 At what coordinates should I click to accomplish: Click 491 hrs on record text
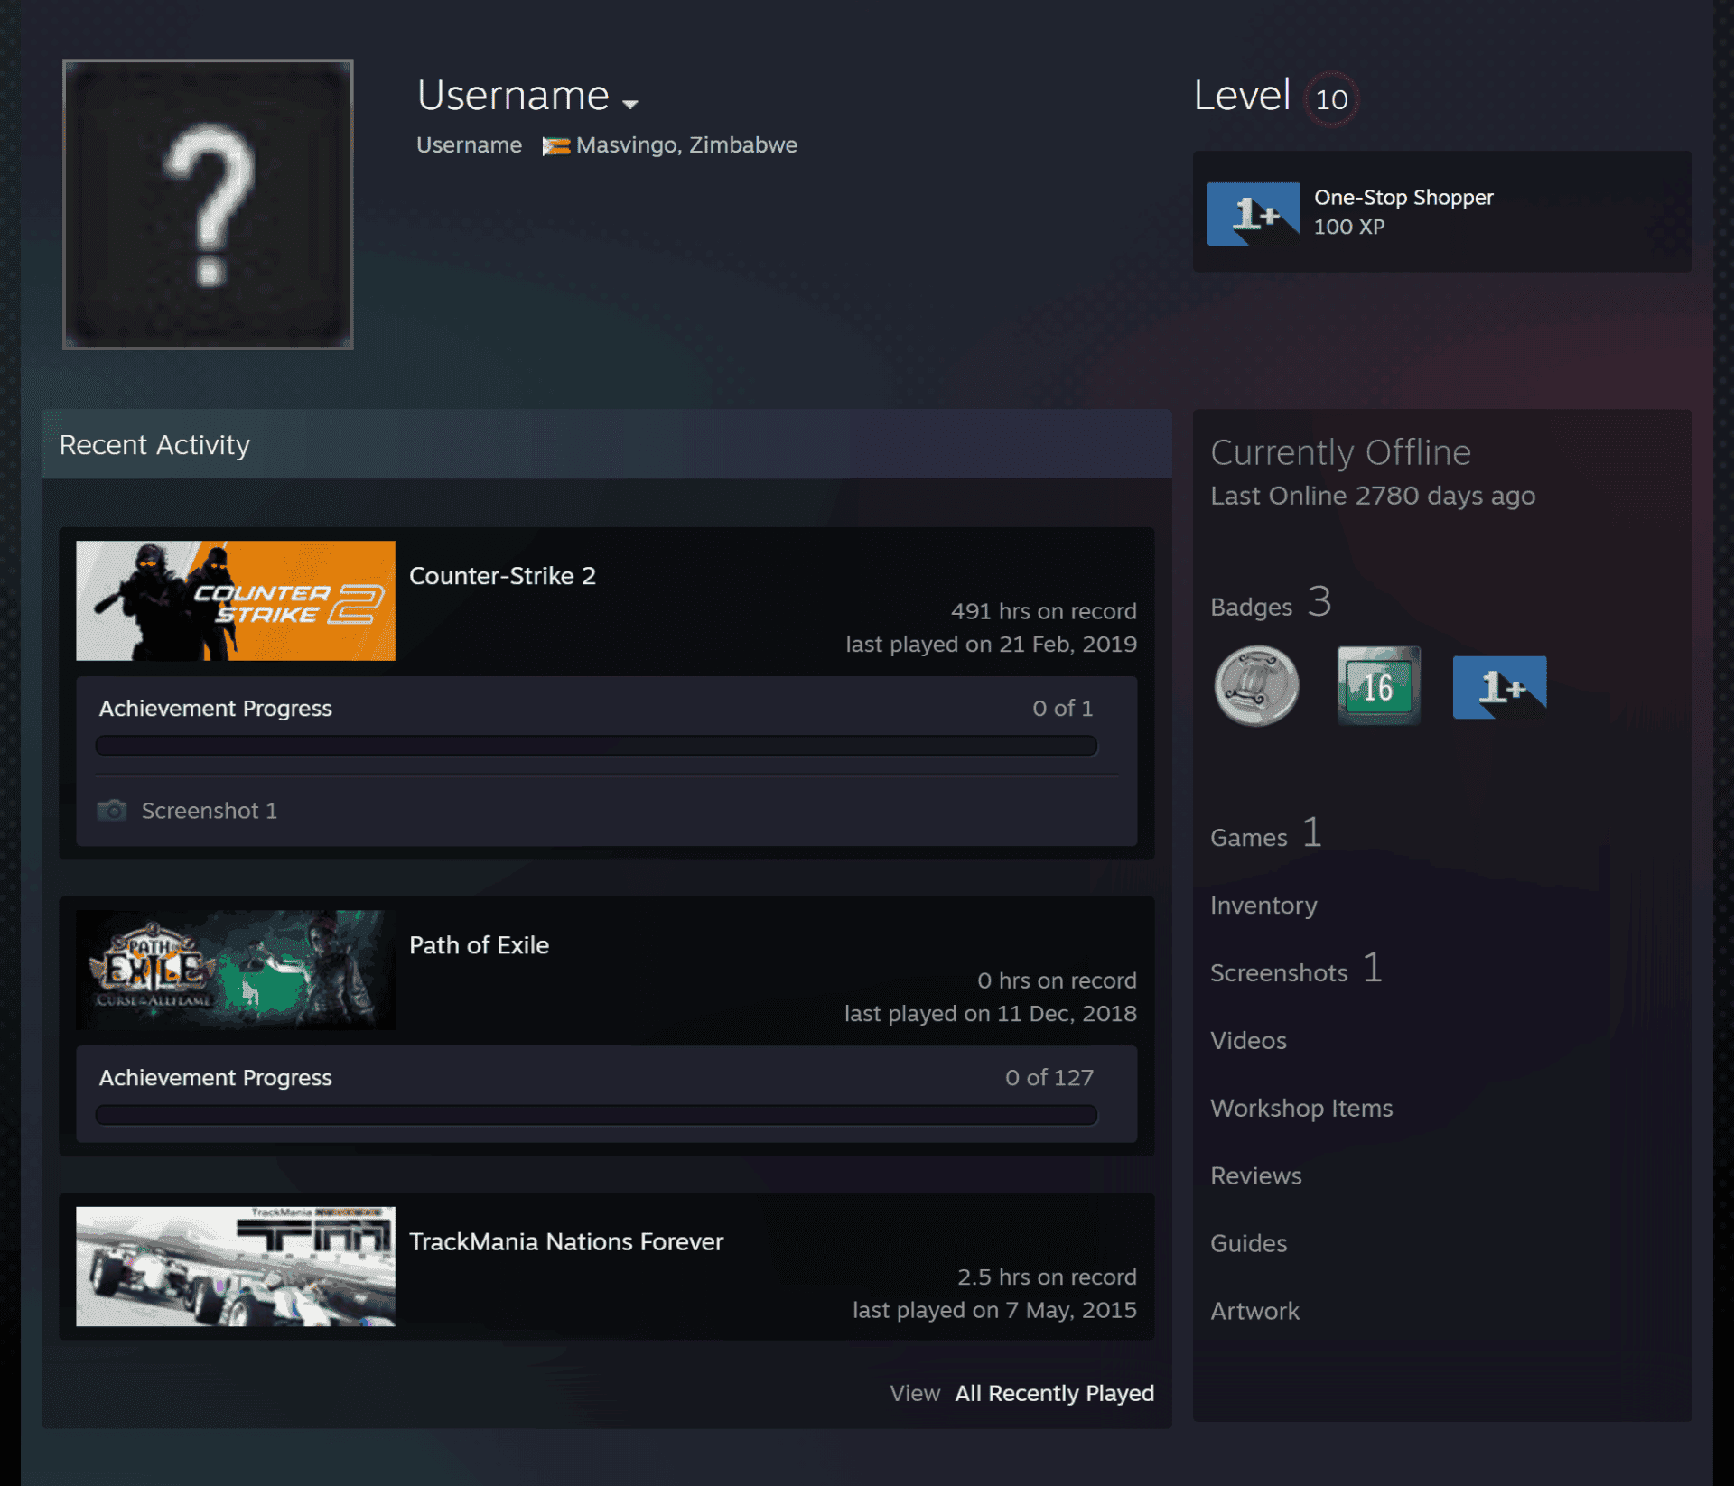[x=1043, y=611]
